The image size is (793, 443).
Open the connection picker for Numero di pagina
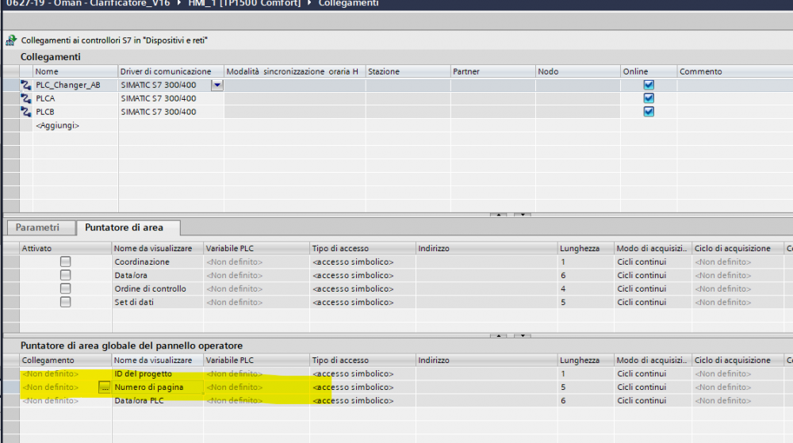point(104,388)
